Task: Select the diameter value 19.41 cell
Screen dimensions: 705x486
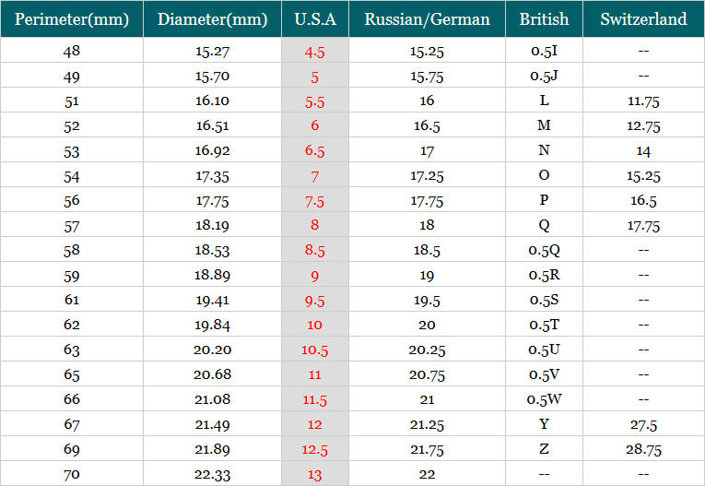Action: pos(212,300)
